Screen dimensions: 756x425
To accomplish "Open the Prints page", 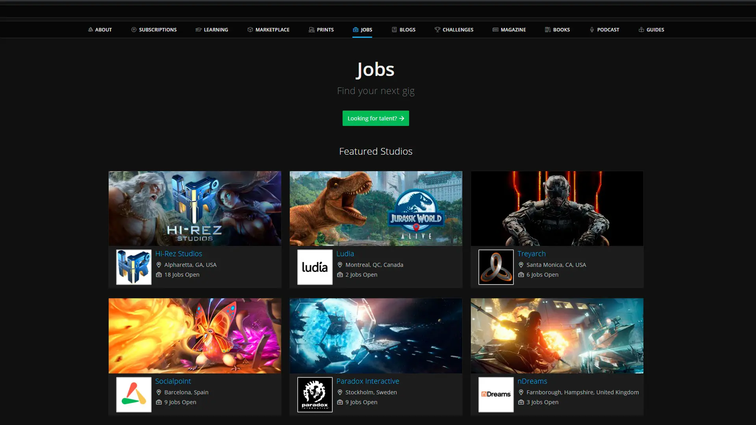I will click(x=325, y=30).
